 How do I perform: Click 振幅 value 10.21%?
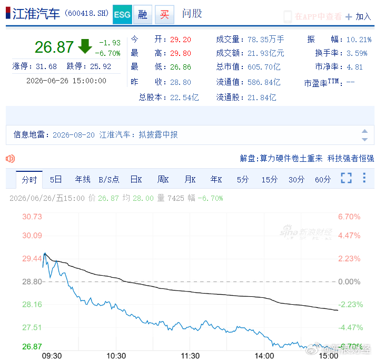[x=359, y=40]
